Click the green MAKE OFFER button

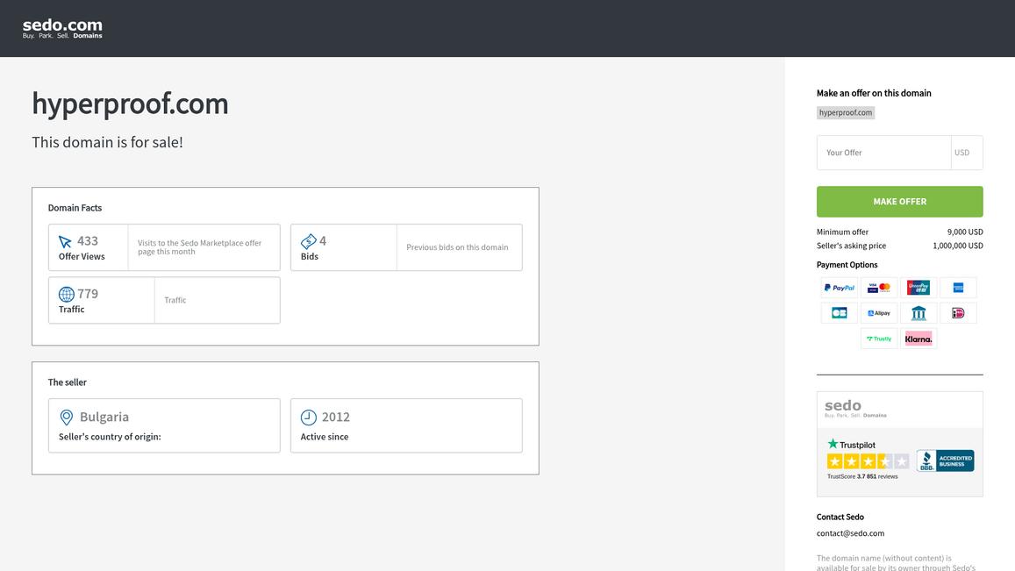(900, 202)
